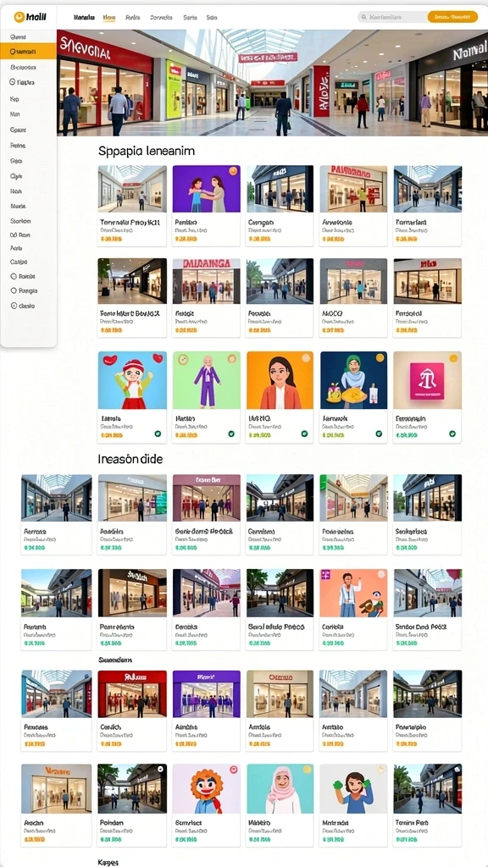Open the pink-hijab woman illustration card

click(280, 805)
